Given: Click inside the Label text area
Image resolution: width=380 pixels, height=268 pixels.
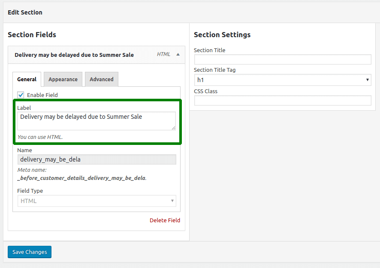Looking at the screenshot, I should 97,121.
